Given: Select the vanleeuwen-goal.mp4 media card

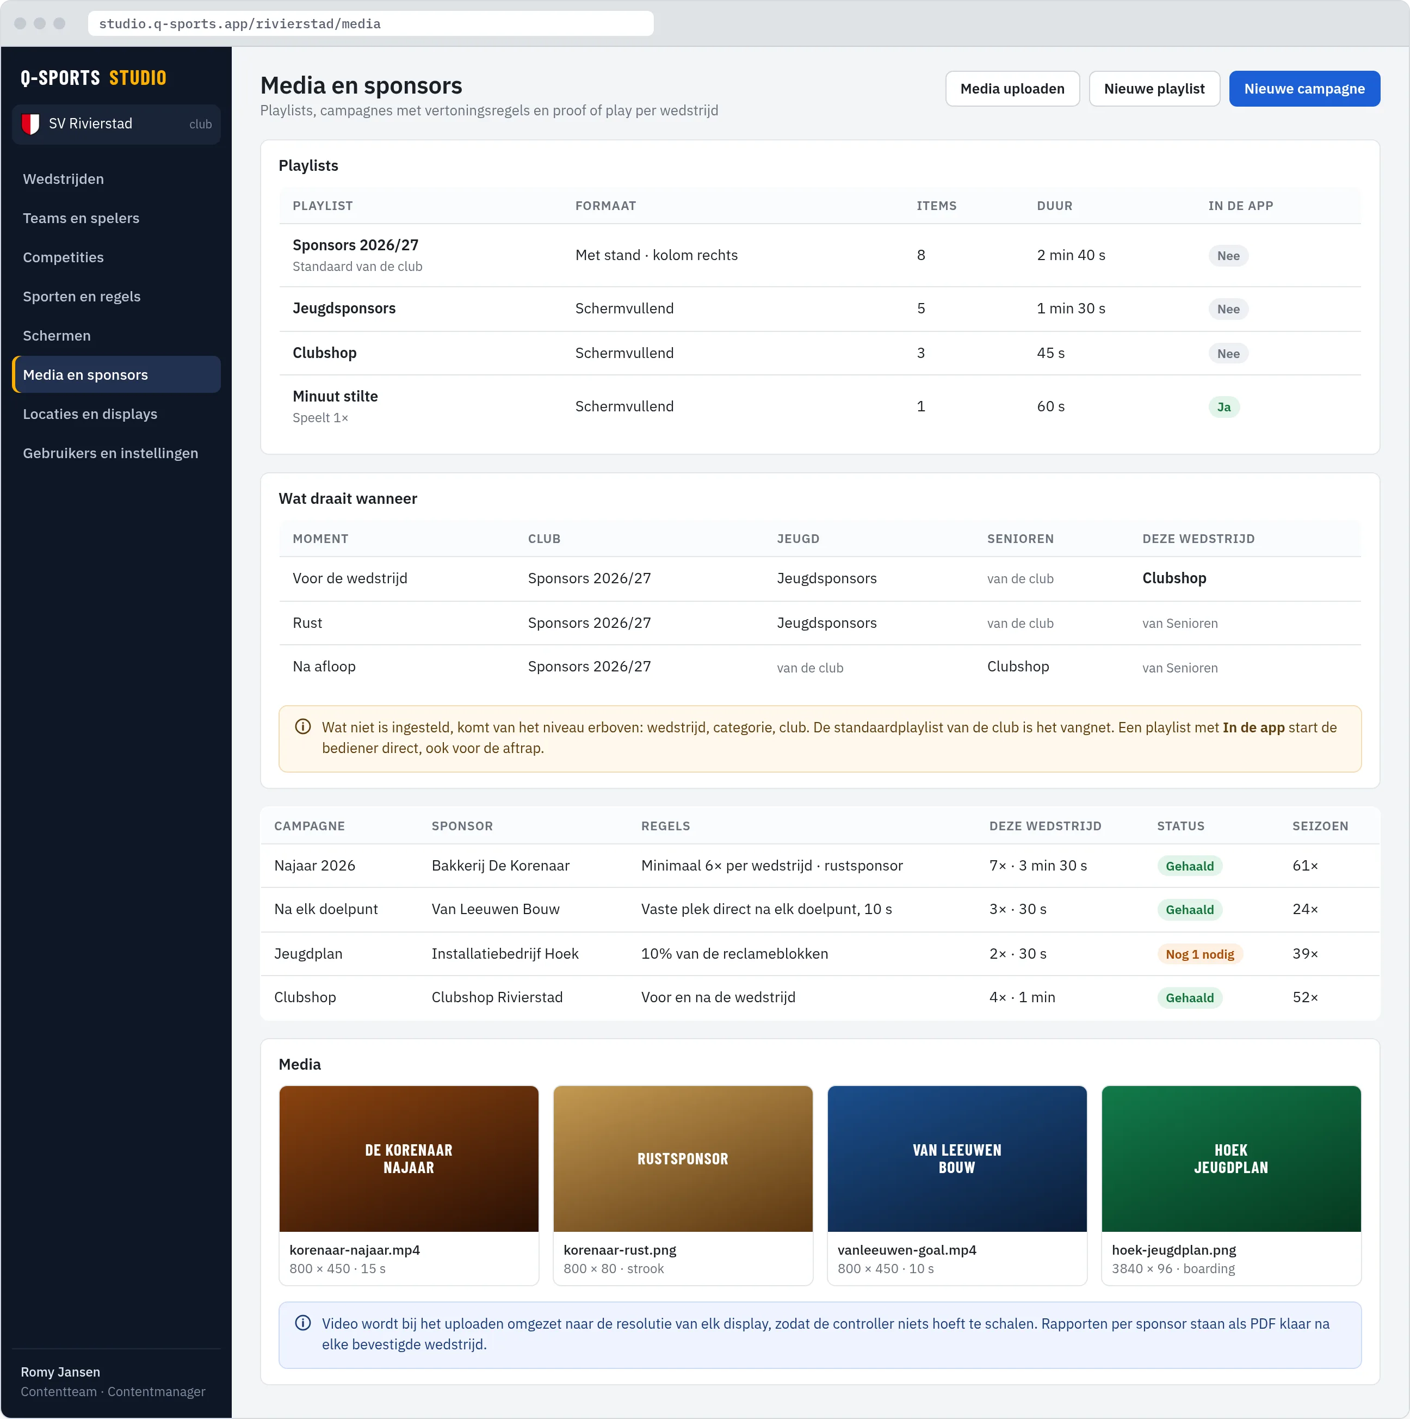Looking at the screenshot, I should [957, 1186].
